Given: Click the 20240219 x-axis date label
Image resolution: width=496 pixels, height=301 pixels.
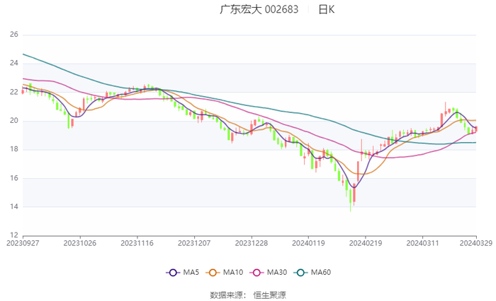Looking at the screenshot, I should pos(364,243).
